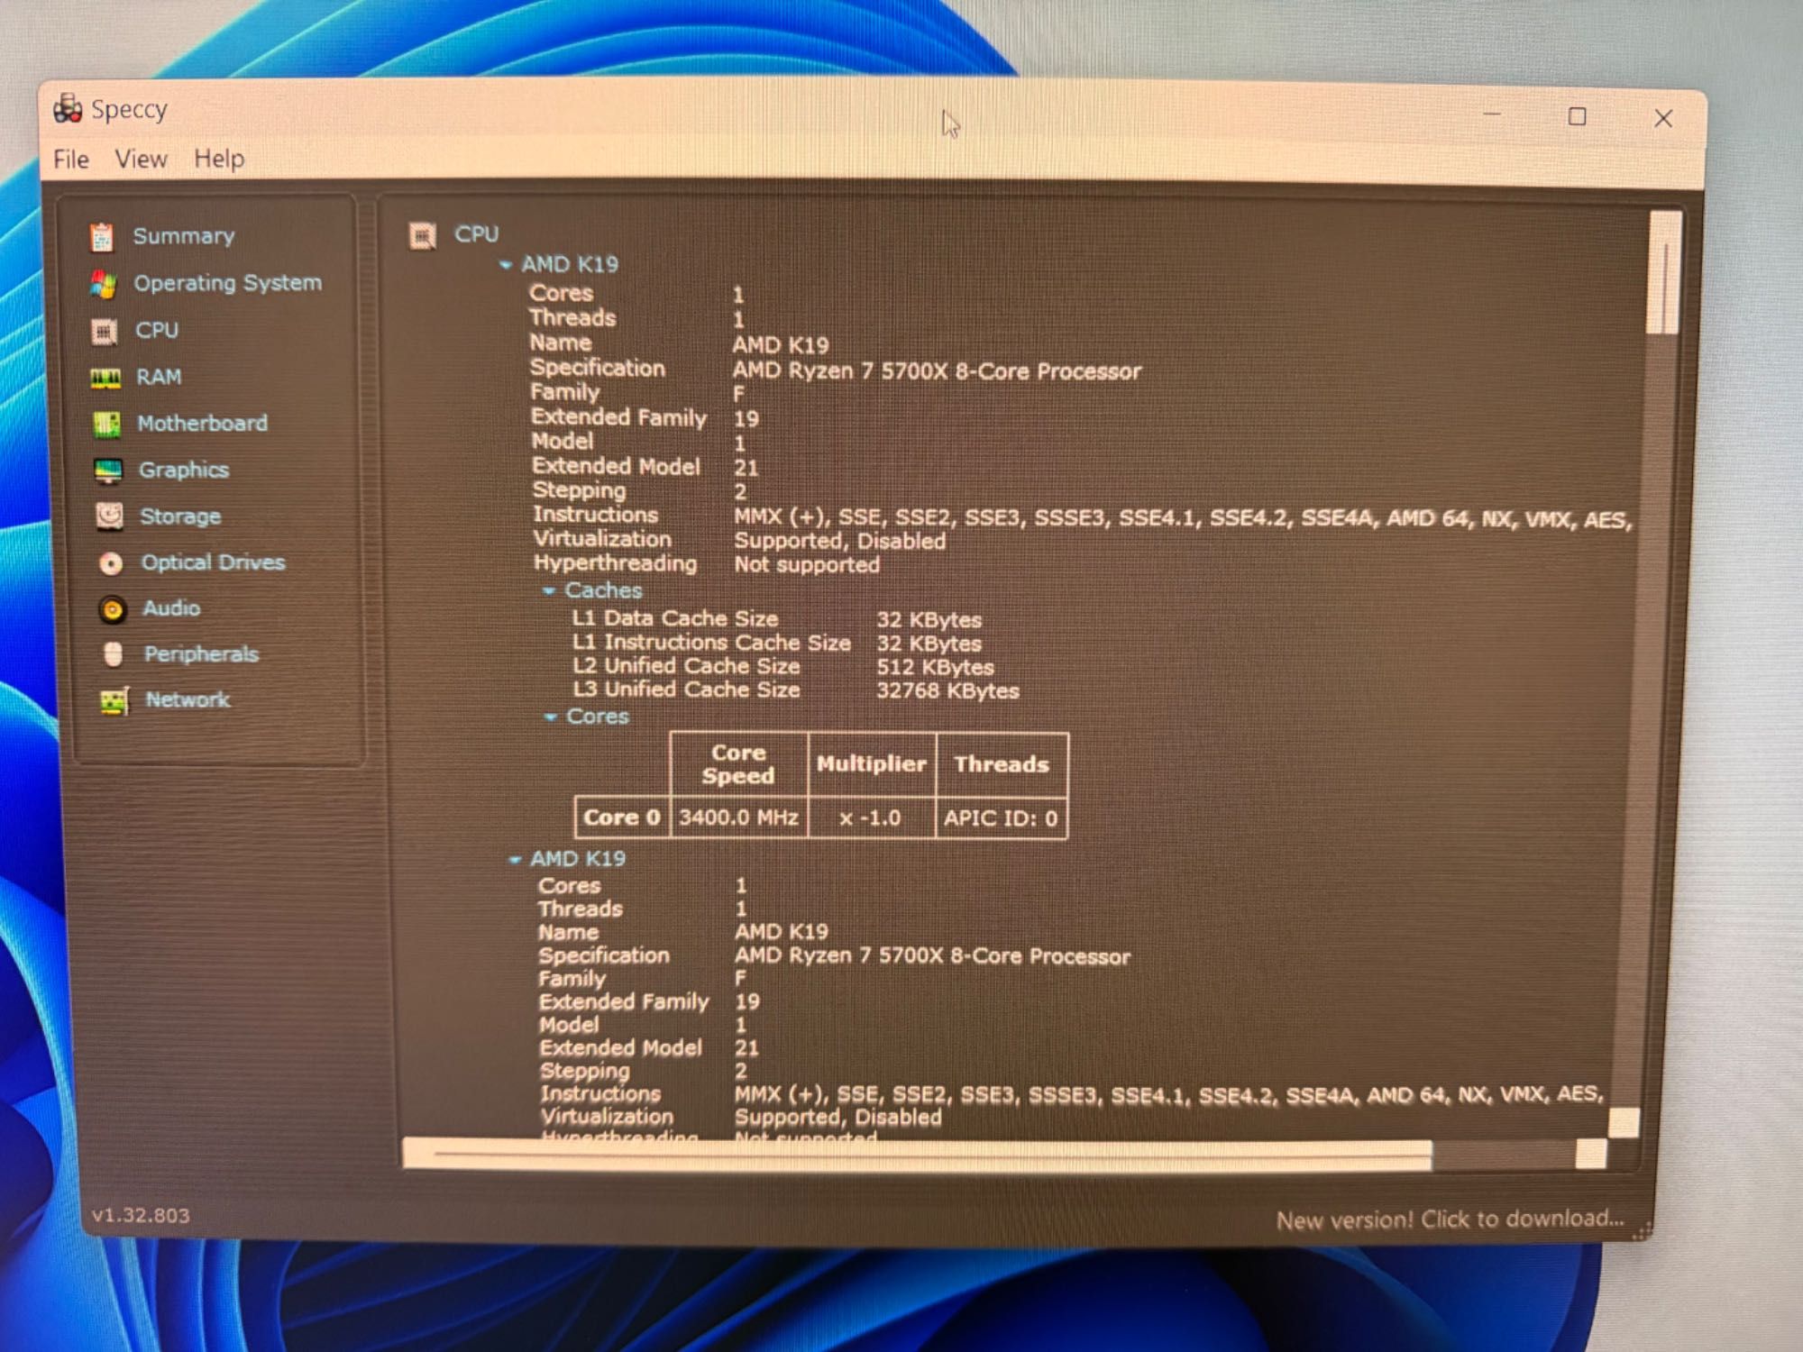Open the View menu
The height and width of the screenshot is (1352, 1803).
click(141, 160)
